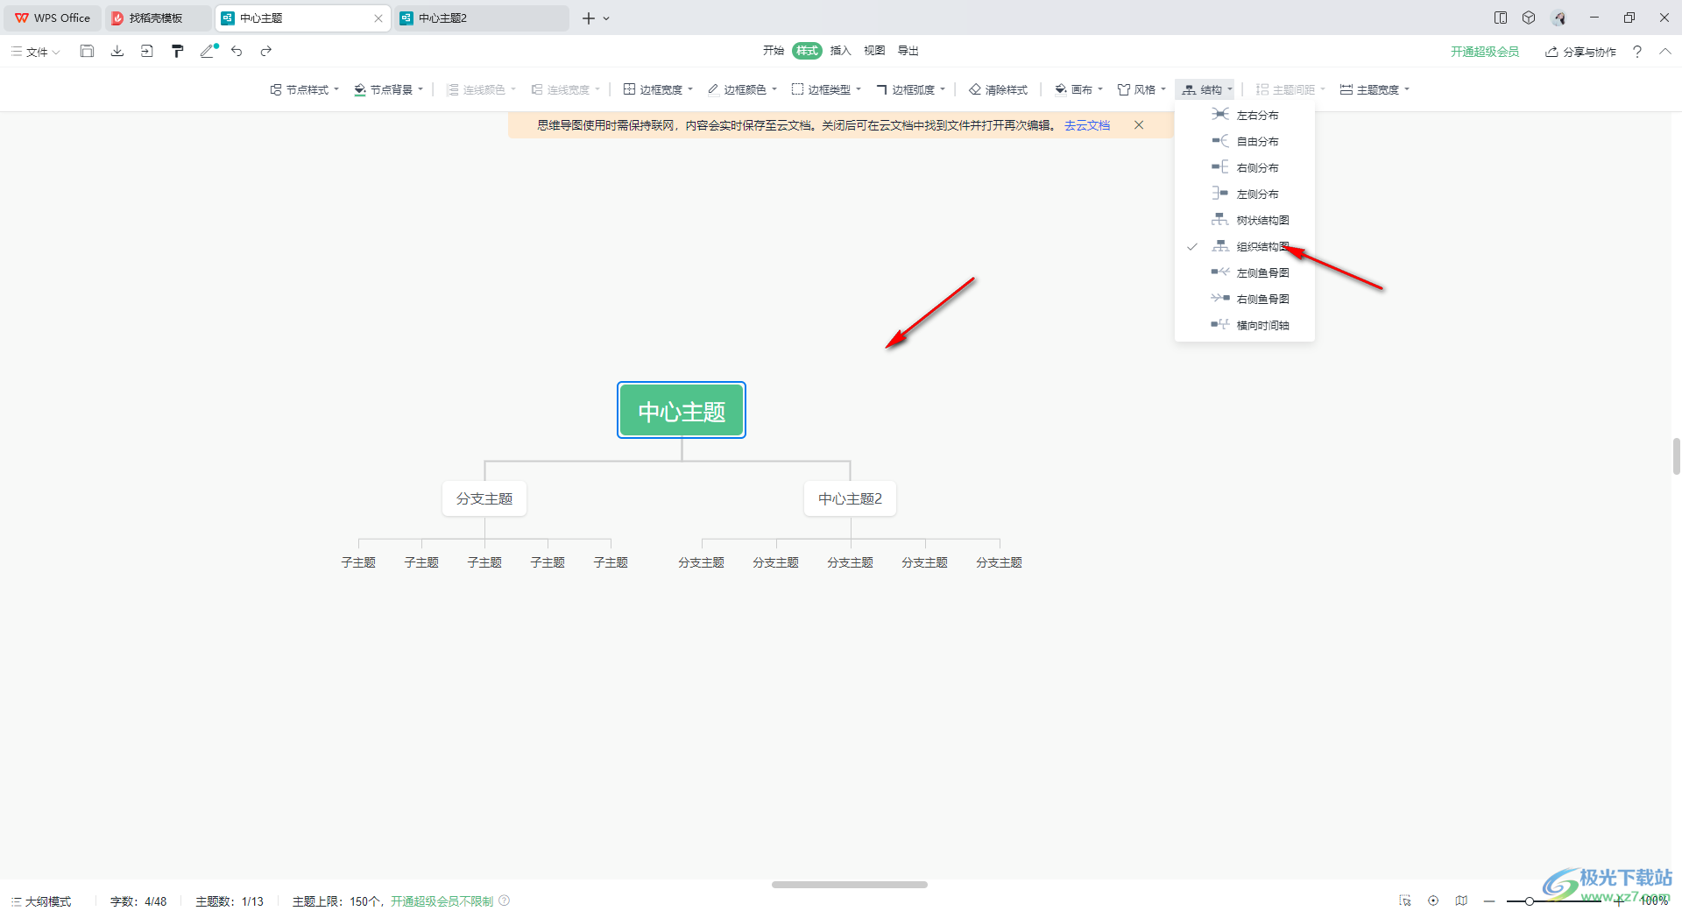Click the pen annotation icon
This screenshot has height=911, width=1682.
tap(208, 52)
